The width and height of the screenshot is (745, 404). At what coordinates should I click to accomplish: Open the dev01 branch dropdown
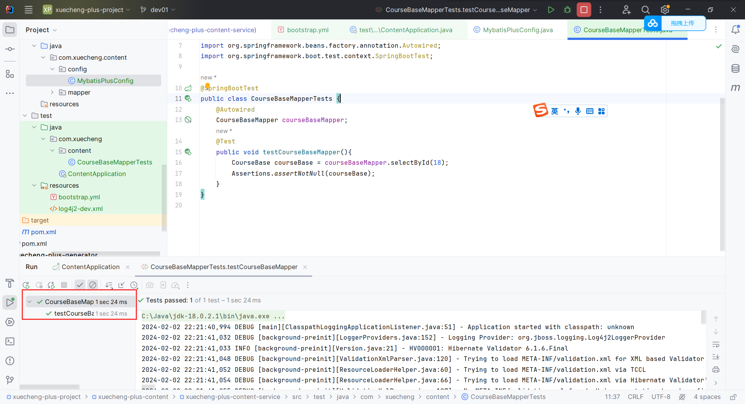click(x=158, y=10)
